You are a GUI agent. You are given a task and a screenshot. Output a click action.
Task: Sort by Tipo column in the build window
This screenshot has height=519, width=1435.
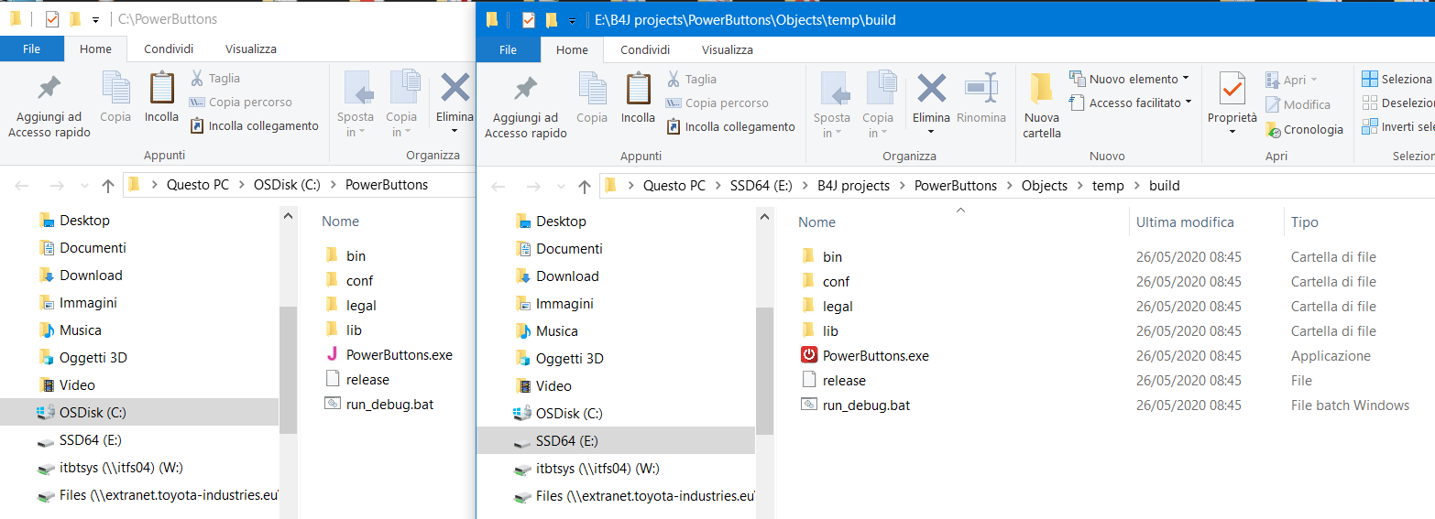(1305, 222)
